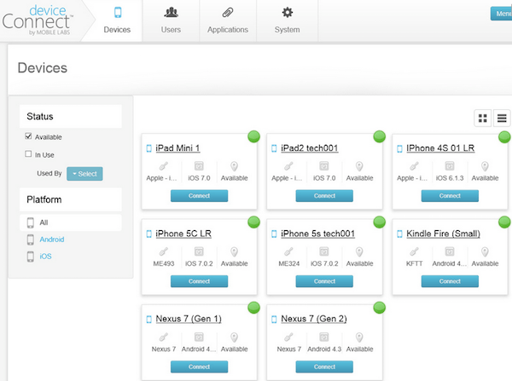The image size is (512, 381).
Task: Open the iPhone 5s tech001 link
Action: 317,234
